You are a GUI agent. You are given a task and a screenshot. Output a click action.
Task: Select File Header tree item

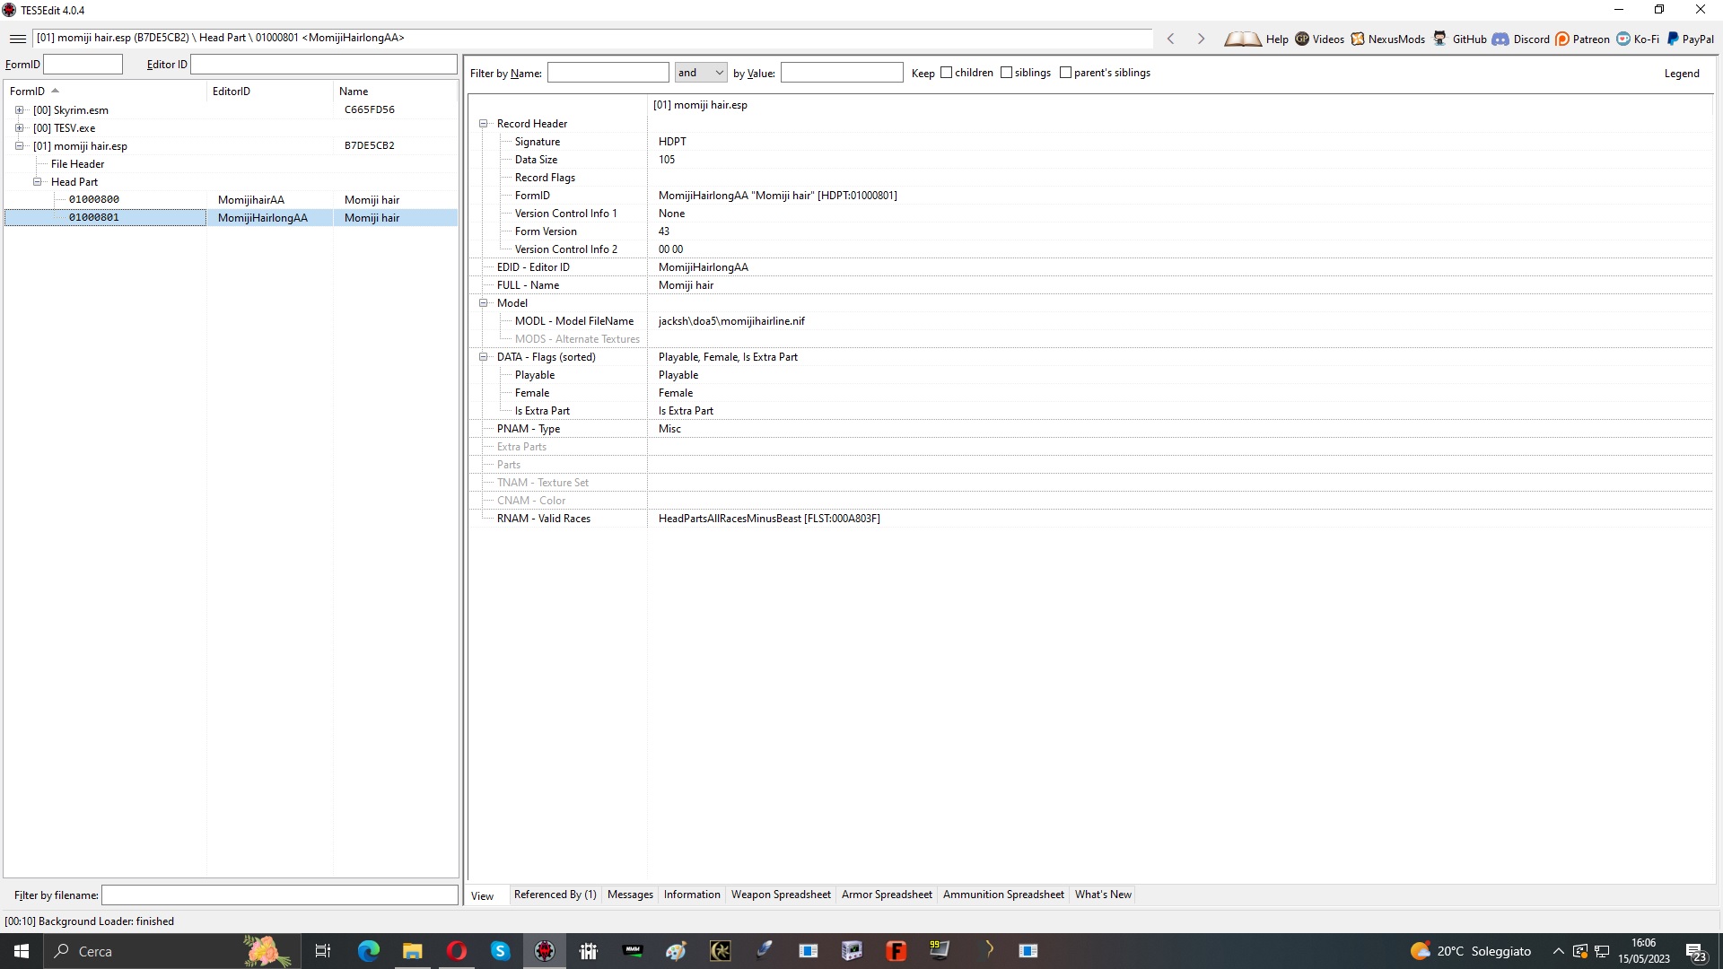click(77, 164)
